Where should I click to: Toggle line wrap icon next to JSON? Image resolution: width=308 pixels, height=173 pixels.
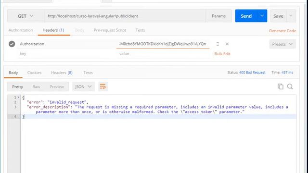[103, 86]
